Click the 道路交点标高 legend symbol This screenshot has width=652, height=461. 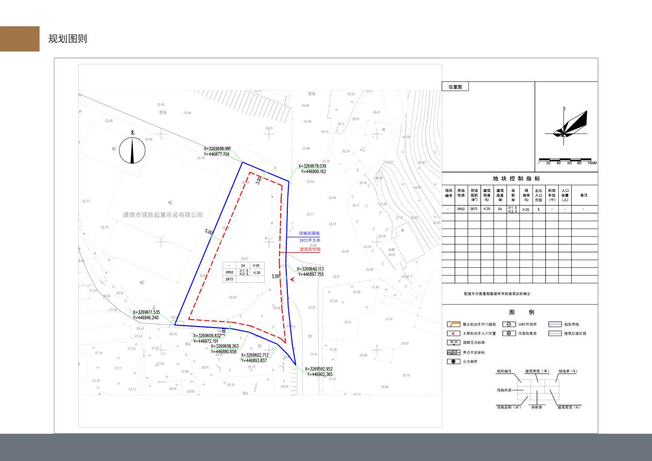(453, 343)
